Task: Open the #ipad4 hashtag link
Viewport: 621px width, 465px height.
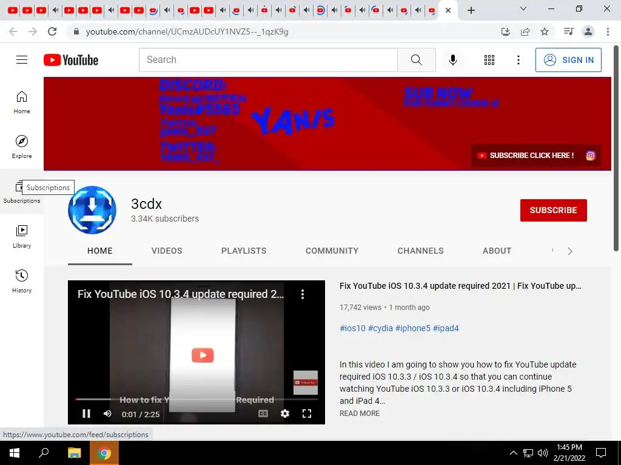Action: click(x=446, y=328)
